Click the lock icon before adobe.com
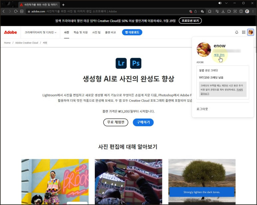This screenshot has height=205, width=257. coord(29,11)
